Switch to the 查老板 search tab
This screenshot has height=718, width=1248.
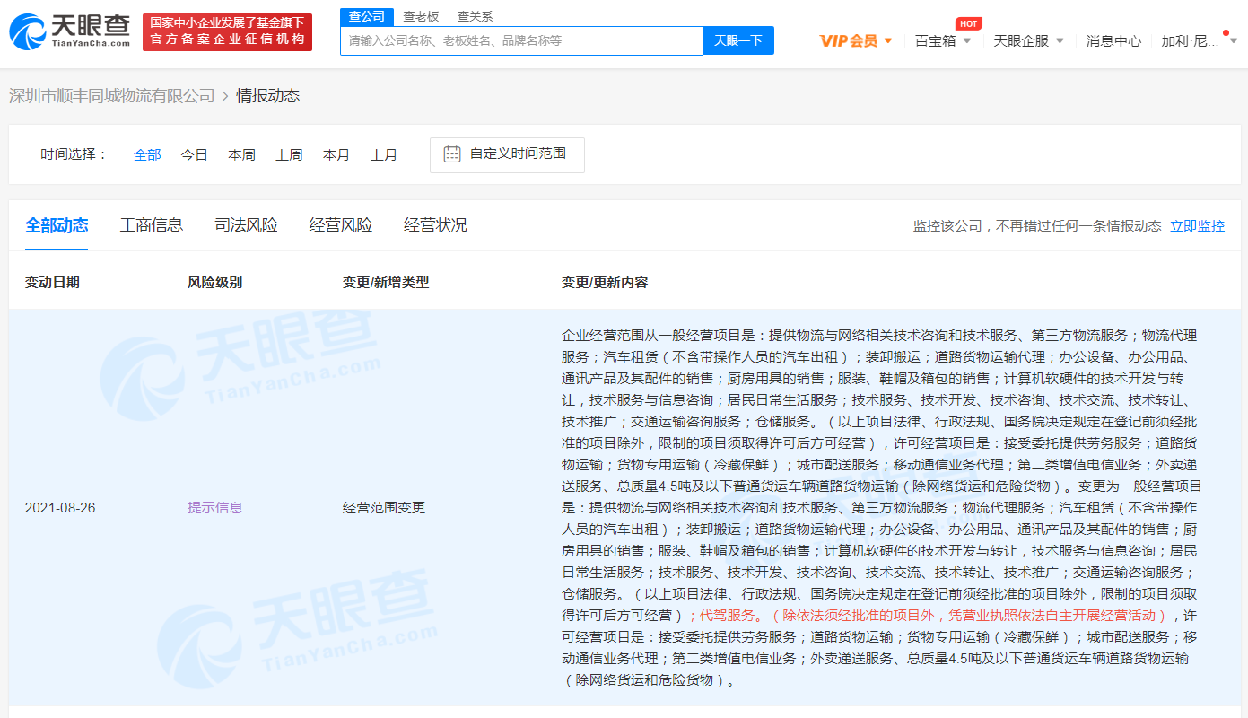(421, 16)
